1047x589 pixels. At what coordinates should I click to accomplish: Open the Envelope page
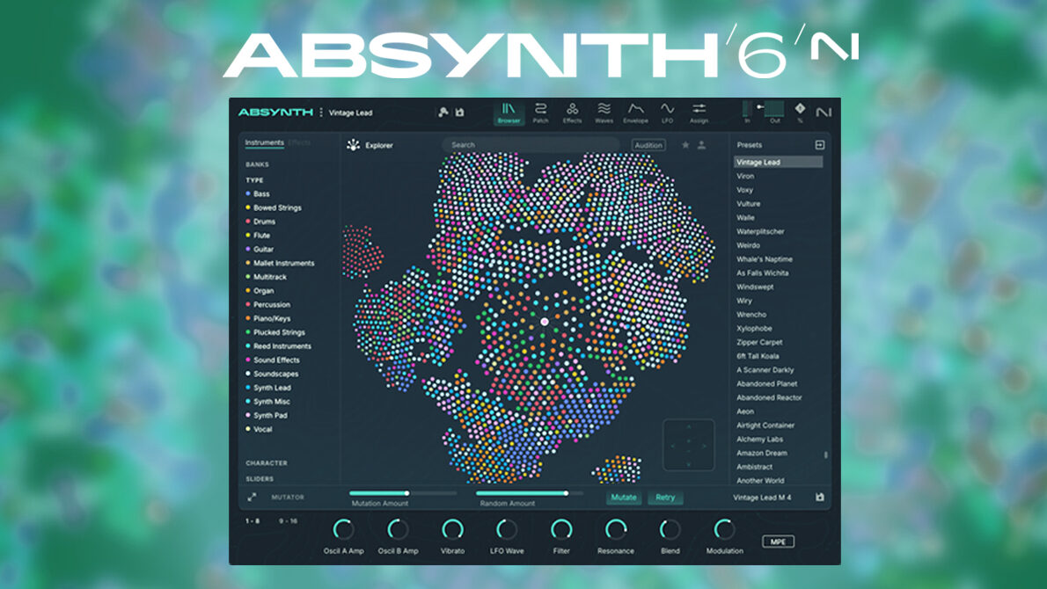pos(635,112)
